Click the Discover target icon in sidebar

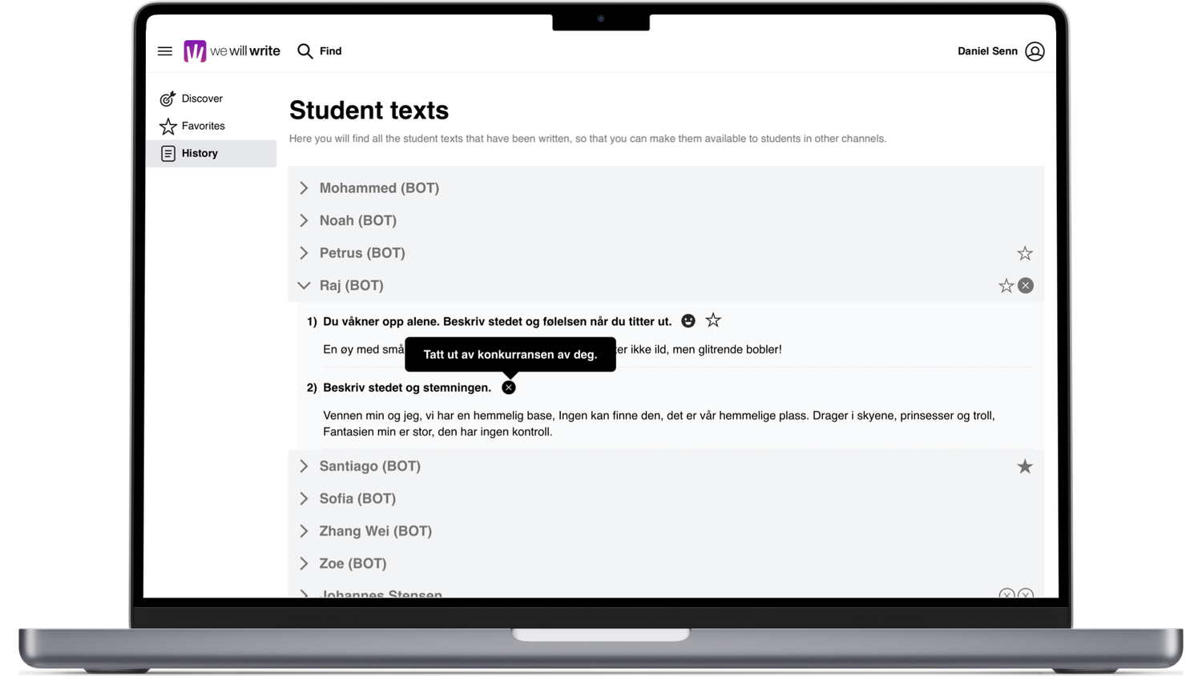(167, 98)
